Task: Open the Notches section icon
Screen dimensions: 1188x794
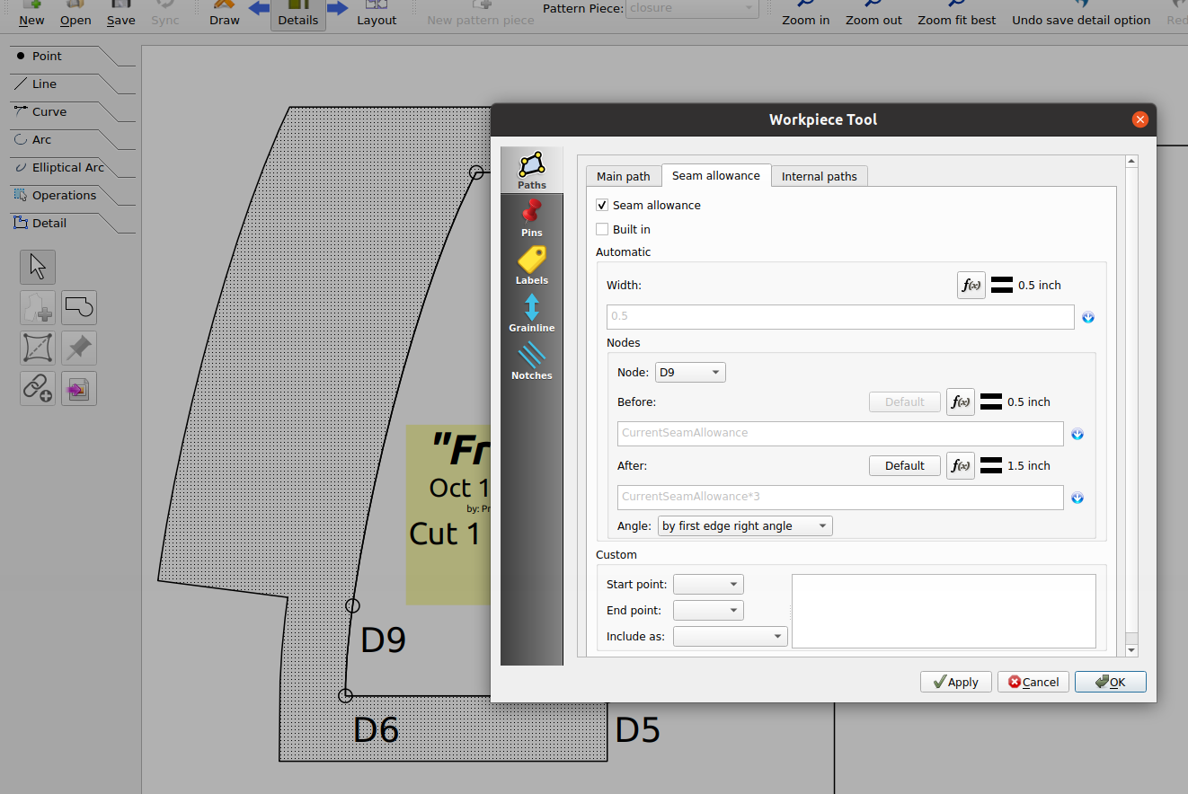Action: tap(531, 361)
